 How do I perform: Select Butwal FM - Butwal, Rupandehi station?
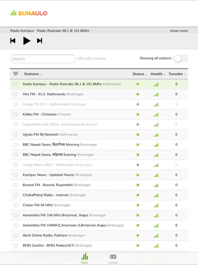99,185
